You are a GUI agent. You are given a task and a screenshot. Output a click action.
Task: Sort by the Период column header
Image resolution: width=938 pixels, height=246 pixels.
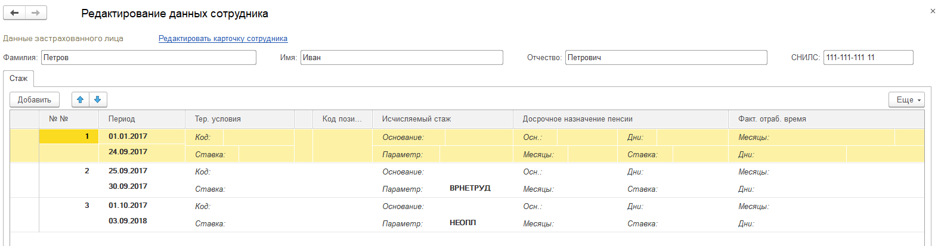pos(122,119)
